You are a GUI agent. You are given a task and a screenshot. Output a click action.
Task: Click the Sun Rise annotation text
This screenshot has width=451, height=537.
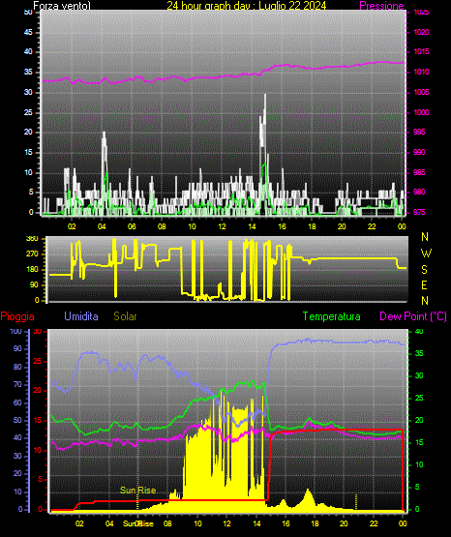138,491
